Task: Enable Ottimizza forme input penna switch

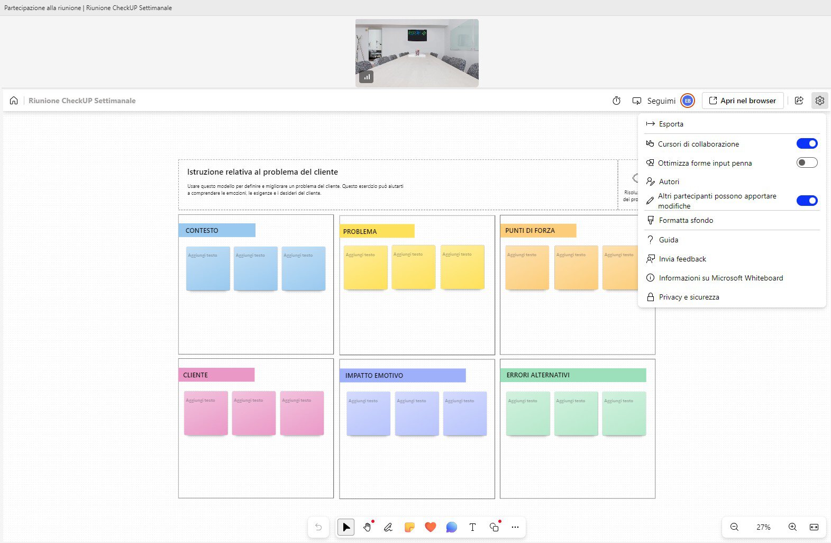Action: tap(807, 162)
